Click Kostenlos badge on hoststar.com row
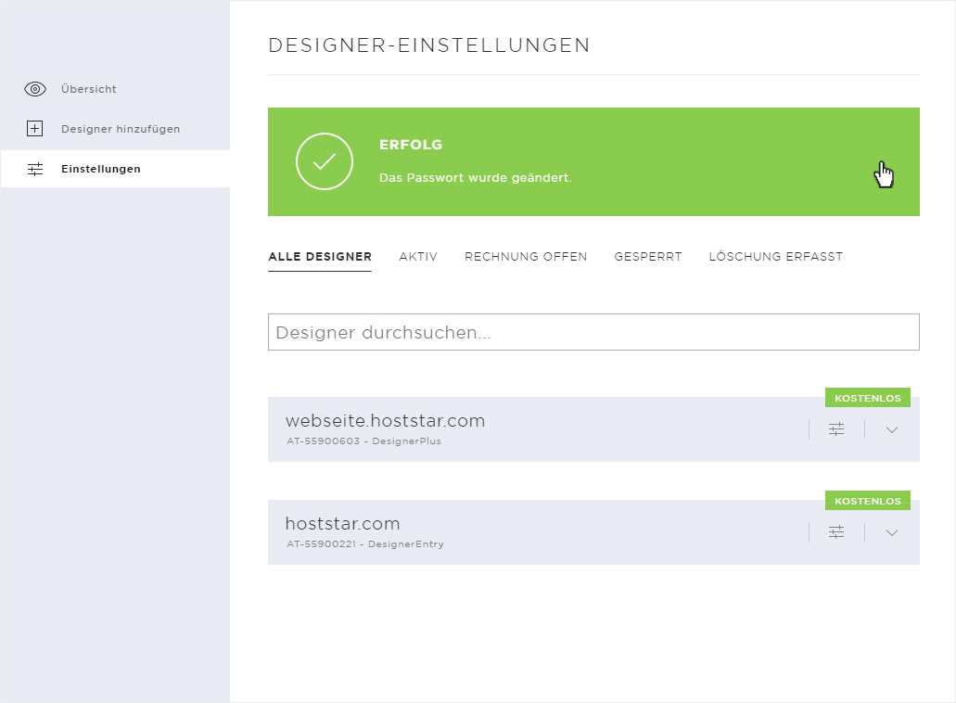The height and width of the screenshot is (703, 956). (x=868, y=501)
